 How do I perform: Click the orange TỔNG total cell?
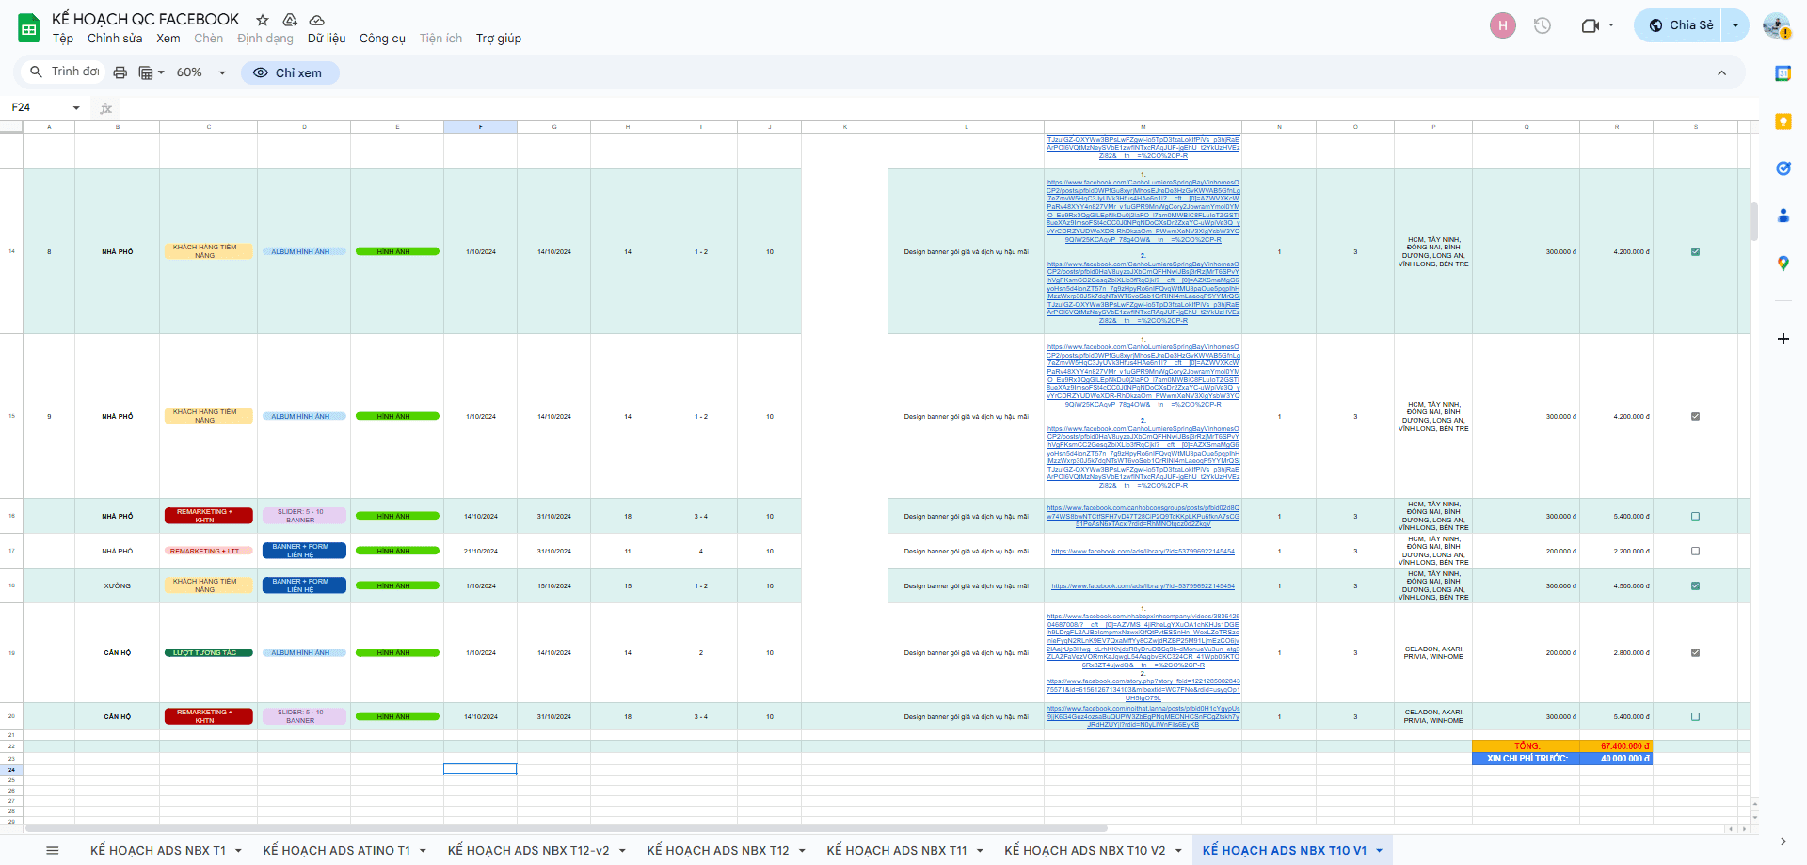tap(1527, 745)
